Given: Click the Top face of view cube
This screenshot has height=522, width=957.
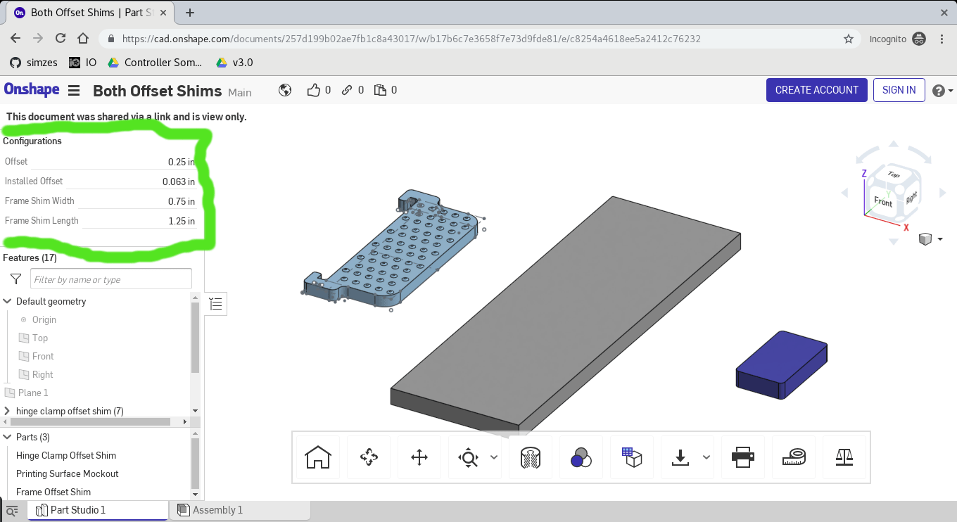Looking at the screenshot, I should (x=893, y=174).
